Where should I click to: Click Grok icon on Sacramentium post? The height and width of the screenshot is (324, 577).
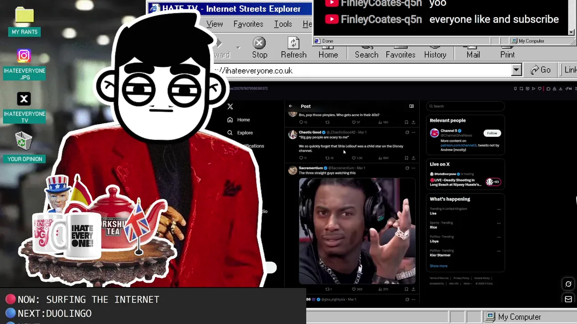coord(407,168)
